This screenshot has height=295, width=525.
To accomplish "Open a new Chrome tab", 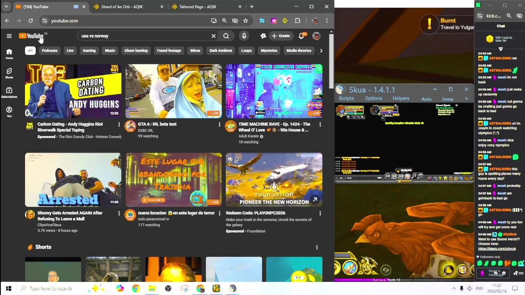I will point(251,7).
